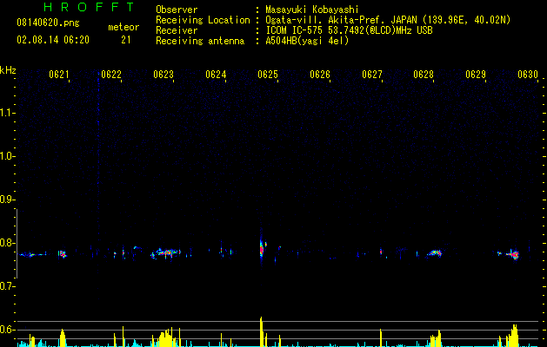Click the 1.1 kHz axis label
The height and width of the screenshot is (347, 547).
click(x=7, y=113)
